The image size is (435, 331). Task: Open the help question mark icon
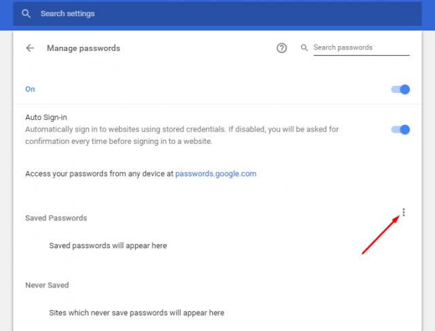pos(282,48)
